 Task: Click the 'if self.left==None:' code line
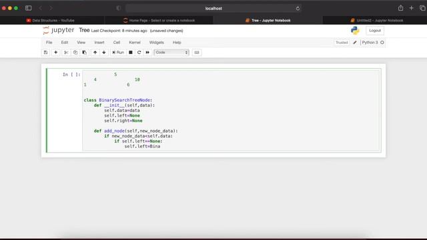coord(138,141)
